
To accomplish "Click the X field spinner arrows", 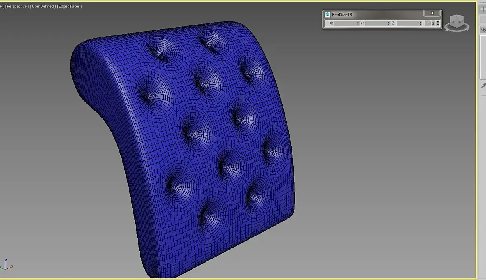I will 358,23.
